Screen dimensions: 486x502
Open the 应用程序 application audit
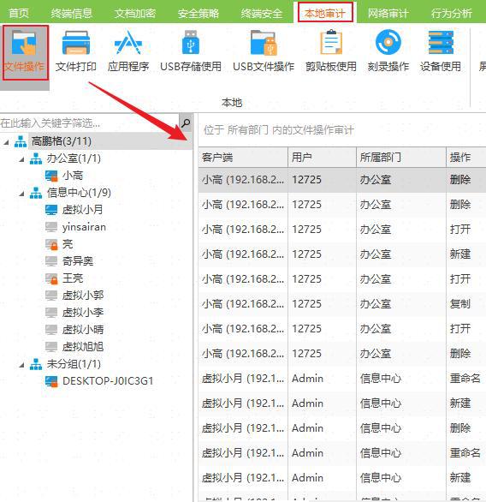[x=128, y=51]
